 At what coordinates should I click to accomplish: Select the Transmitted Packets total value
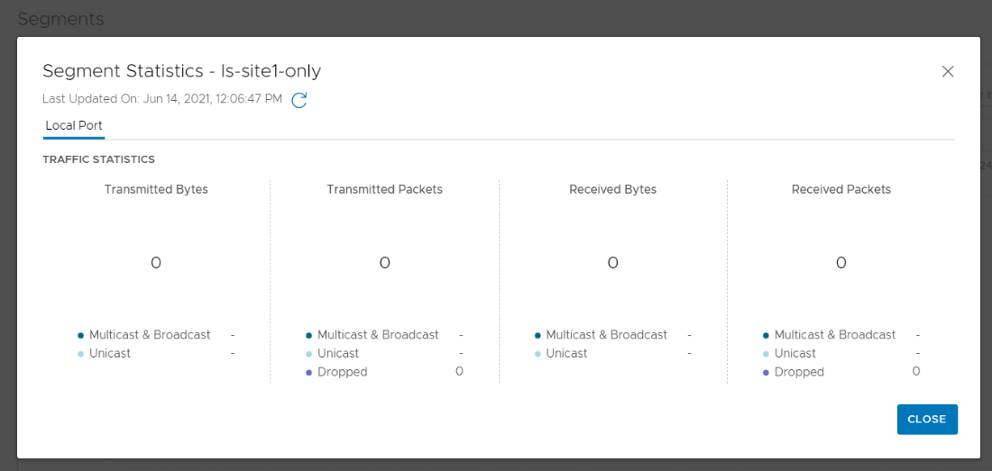coord(384,263)
